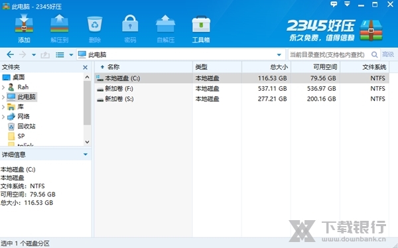398x248 pixels.
Task: Click the list view mode icon
Action: (60, 54)
